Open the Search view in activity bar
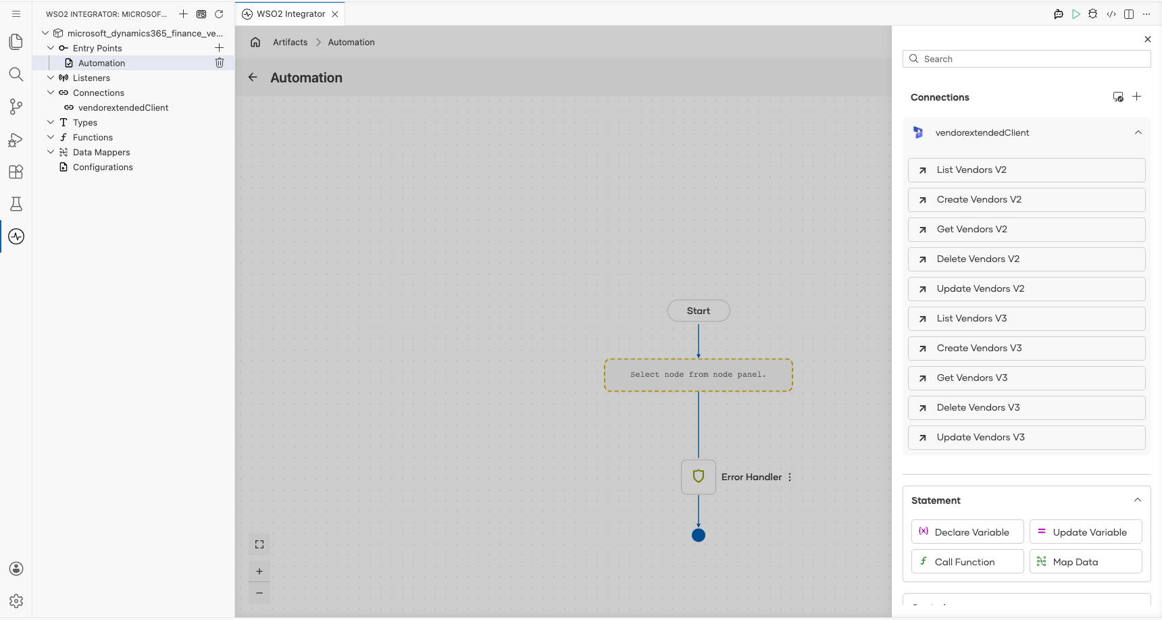 click(16, 74)
